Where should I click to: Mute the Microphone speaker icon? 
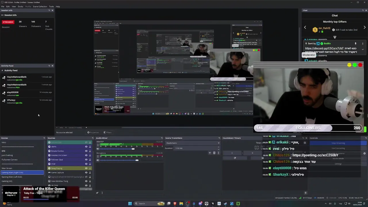click(98, 160)
